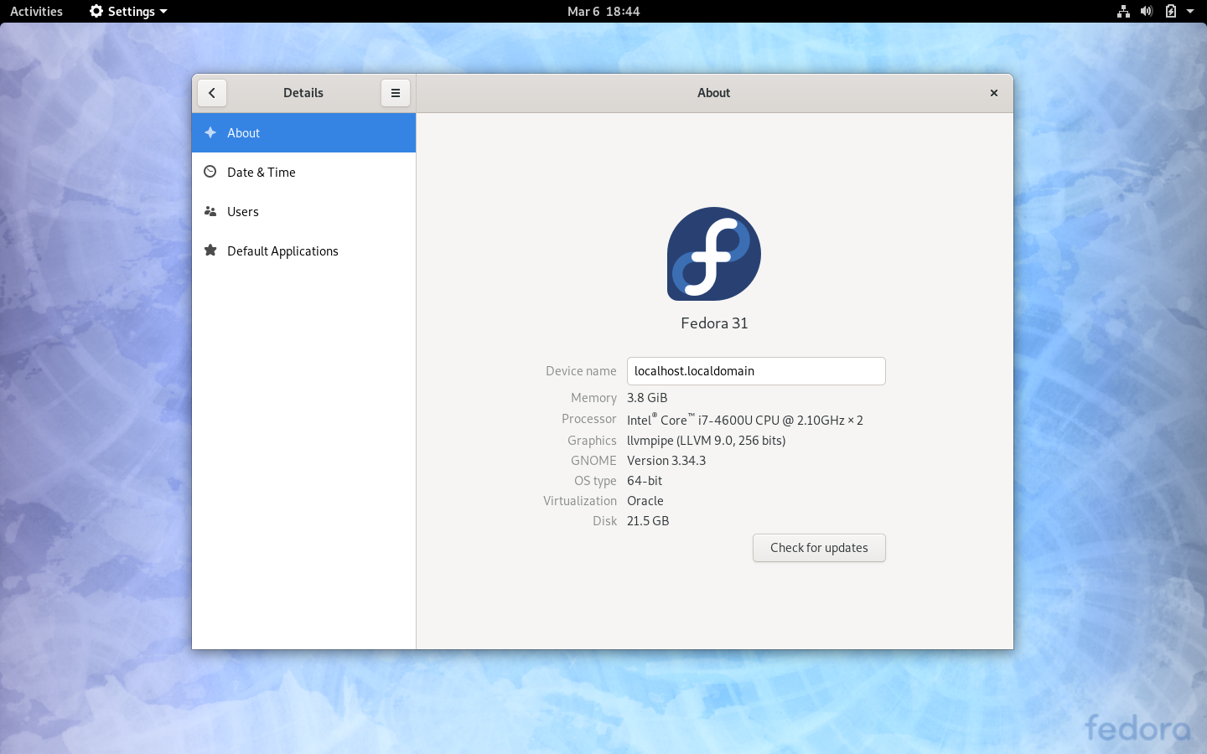Click the 64-bit OS type value
This screenshot has width=1207, height=754.
pyautogui.click(x=645, y=481)
